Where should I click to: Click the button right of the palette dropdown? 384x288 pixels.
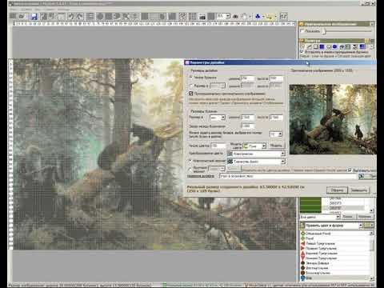point(276,146)
